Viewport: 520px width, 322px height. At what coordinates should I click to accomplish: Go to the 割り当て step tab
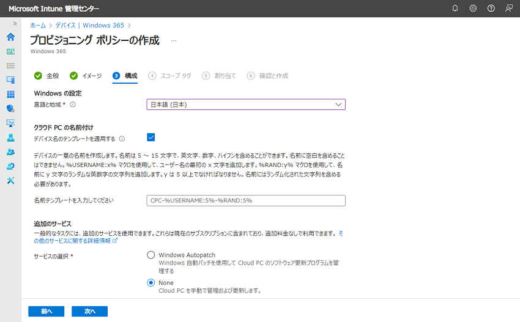tap(219, 76)
